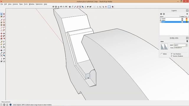
Task: Pick the Polygon tool
Action: coord(4,25)
